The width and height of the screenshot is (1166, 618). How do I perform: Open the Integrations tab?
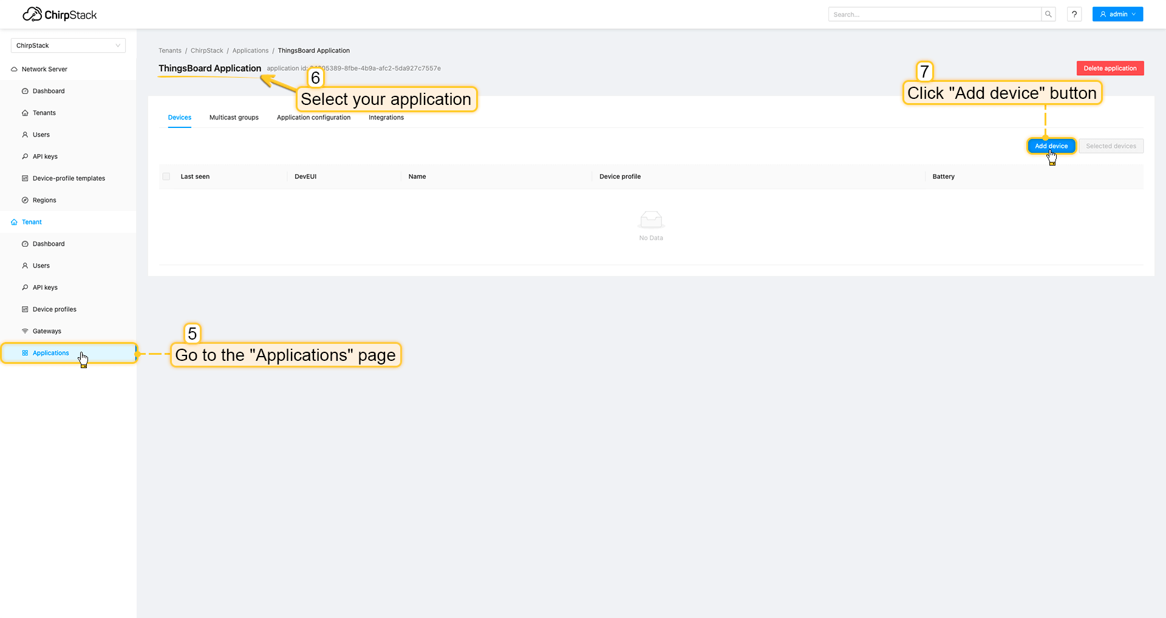pyautogui.click(x=386, y=118)
